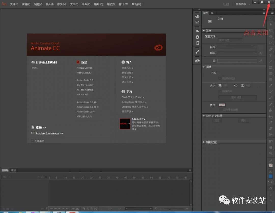Image resolution: width=275 pixels, height=213 pixels.
Task: Select the Subselection arrow tool
Action: click(x=271, y=24)
